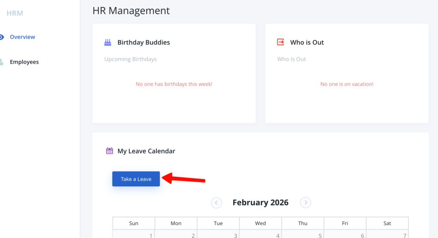This screenshot has height=238, width=438.
Task: Select the Fri column header
Action: tap(345, 223)
